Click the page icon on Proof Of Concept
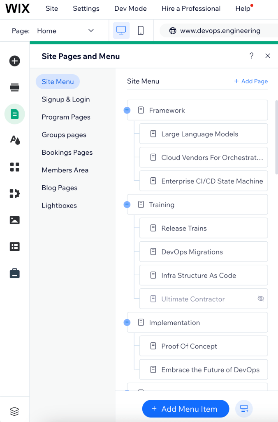 pos(153,346)
